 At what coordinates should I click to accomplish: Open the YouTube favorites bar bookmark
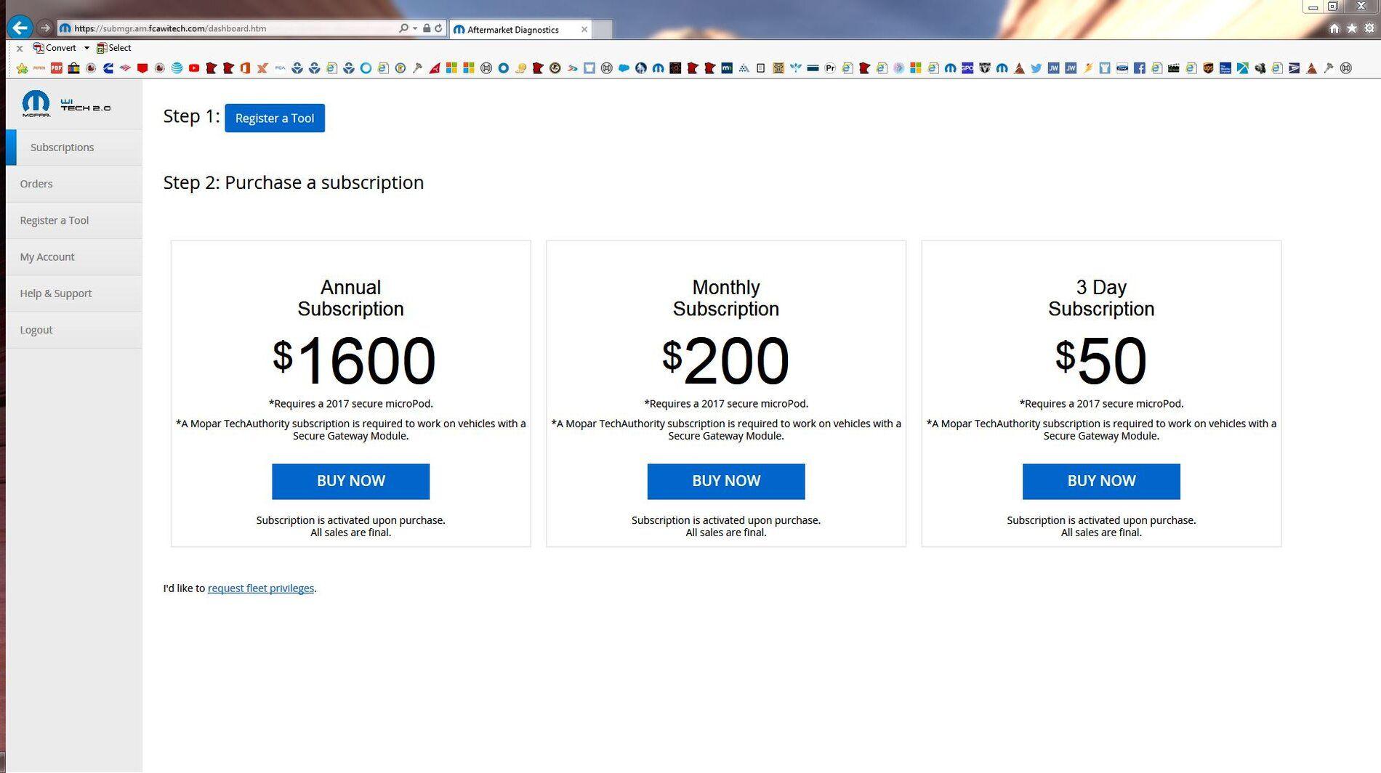pyautogui.click(x=193, y=68)
